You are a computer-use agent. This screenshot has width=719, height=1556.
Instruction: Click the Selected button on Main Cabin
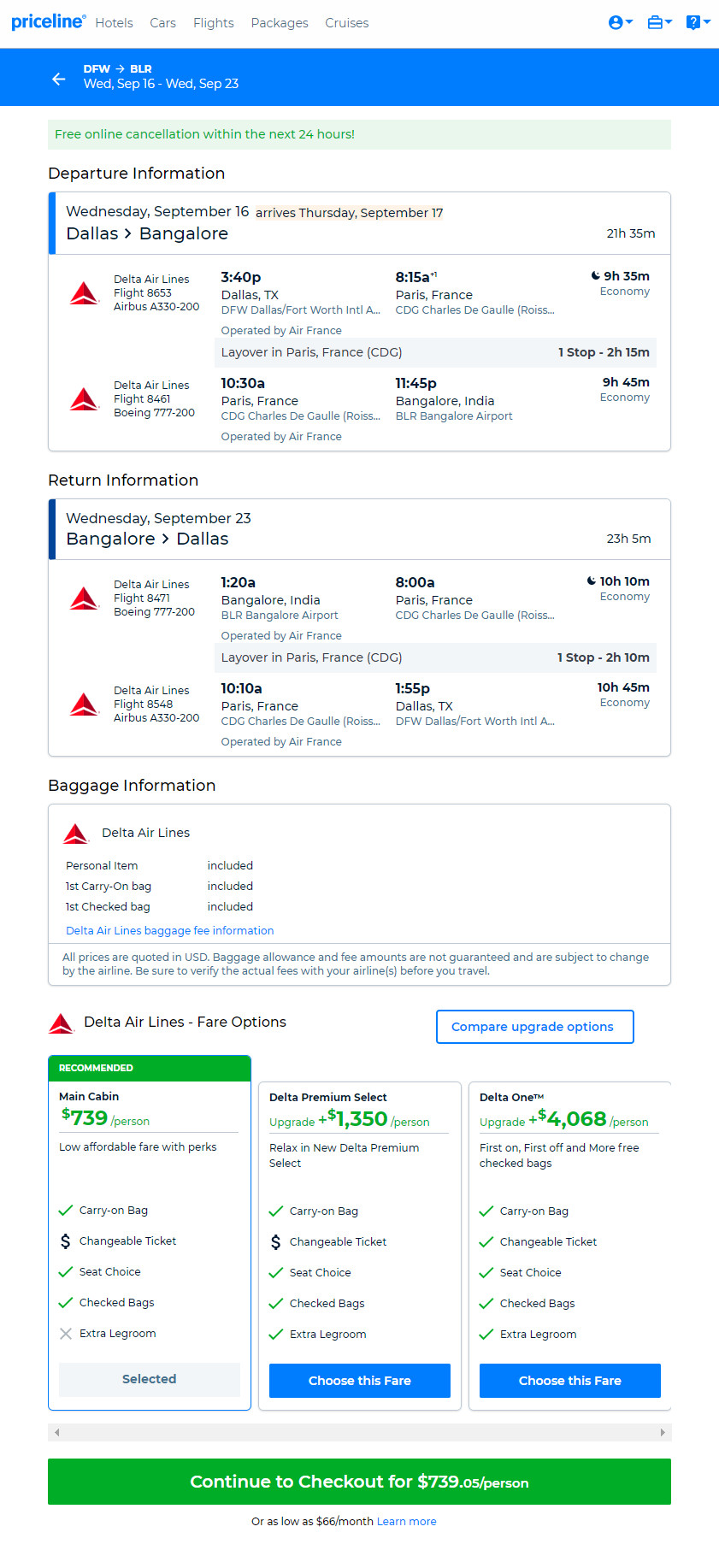click(x=150, y=1379)
